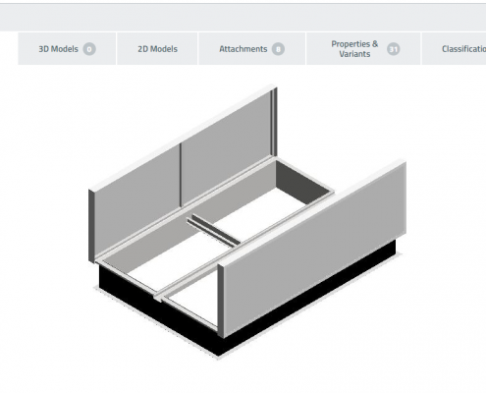Click the white top cap of front wall
Screen dimensions: 486x393
click(312, 213)
